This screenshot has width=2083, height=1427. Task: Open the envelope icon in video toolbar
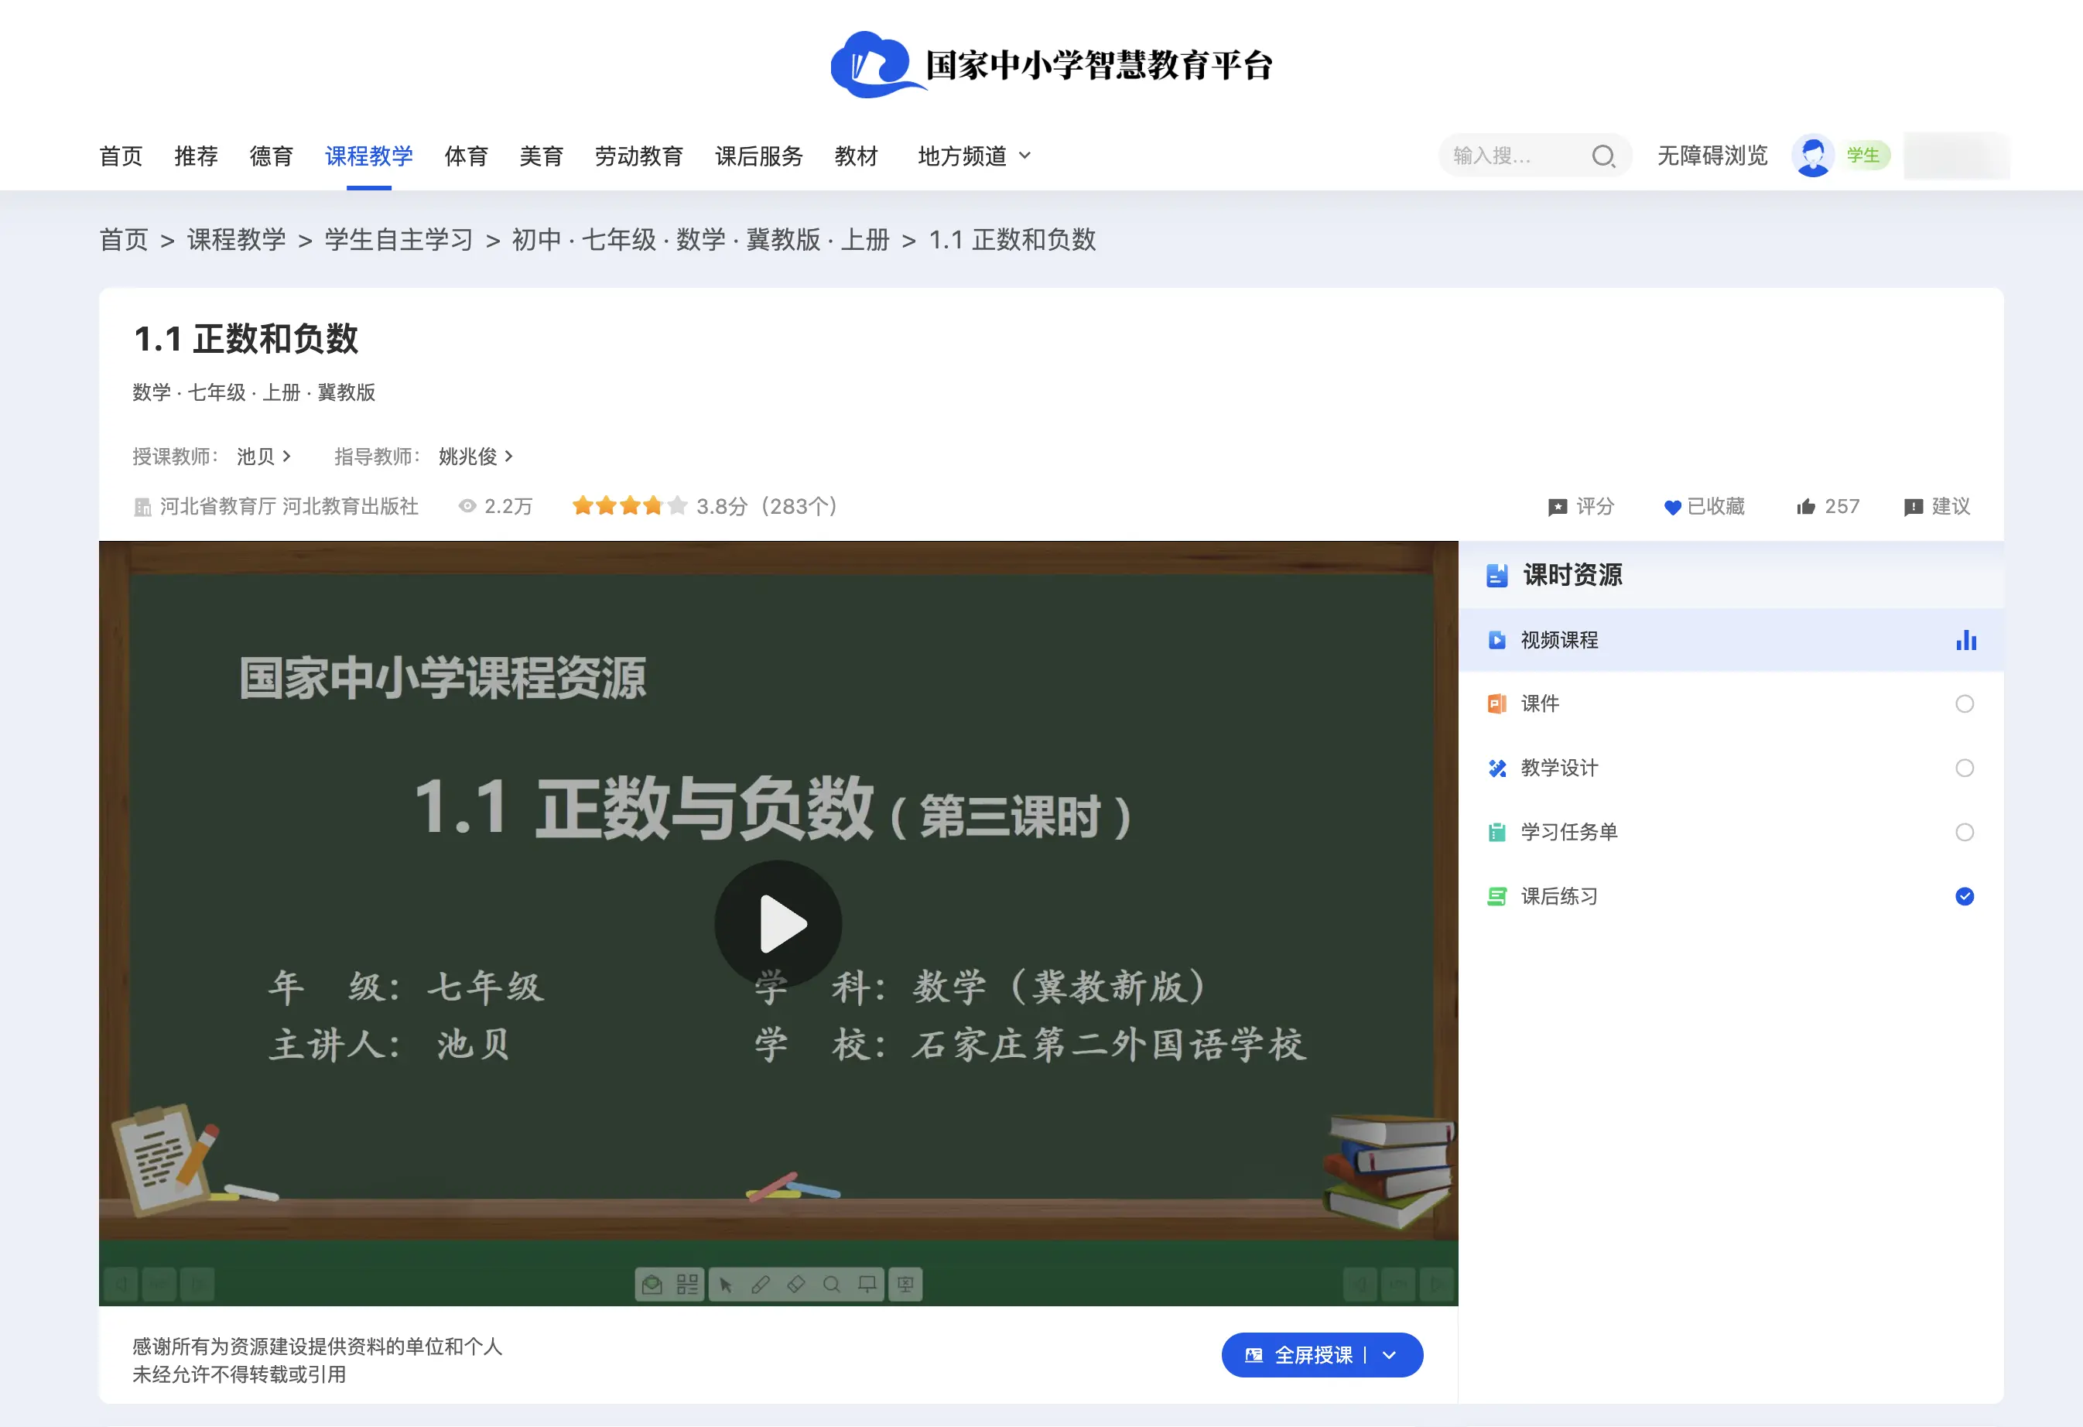652,1285
